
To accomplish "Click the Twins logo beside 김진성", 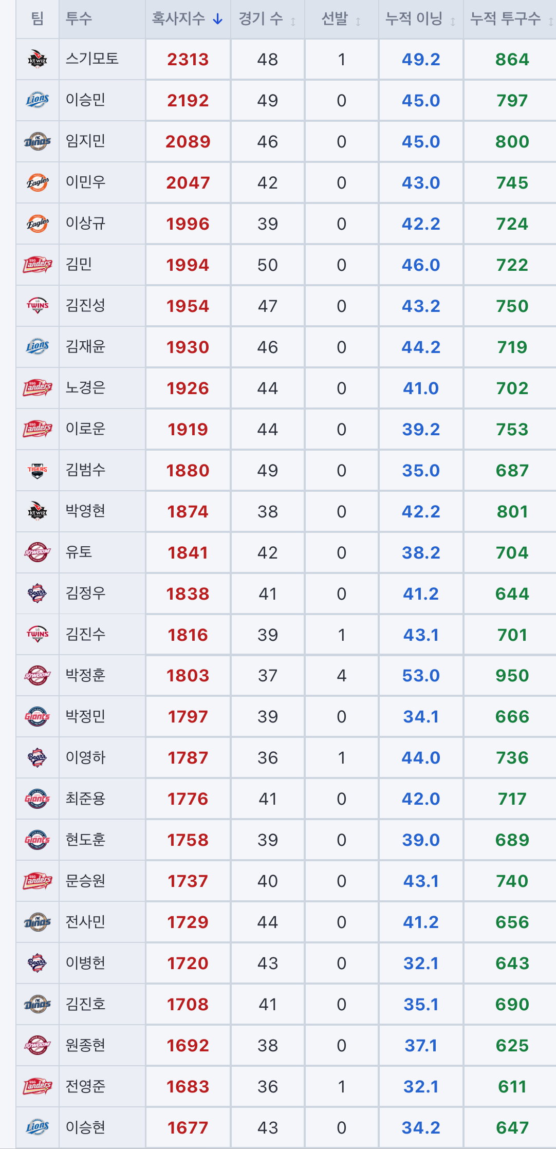I will (x=38, y=306).
